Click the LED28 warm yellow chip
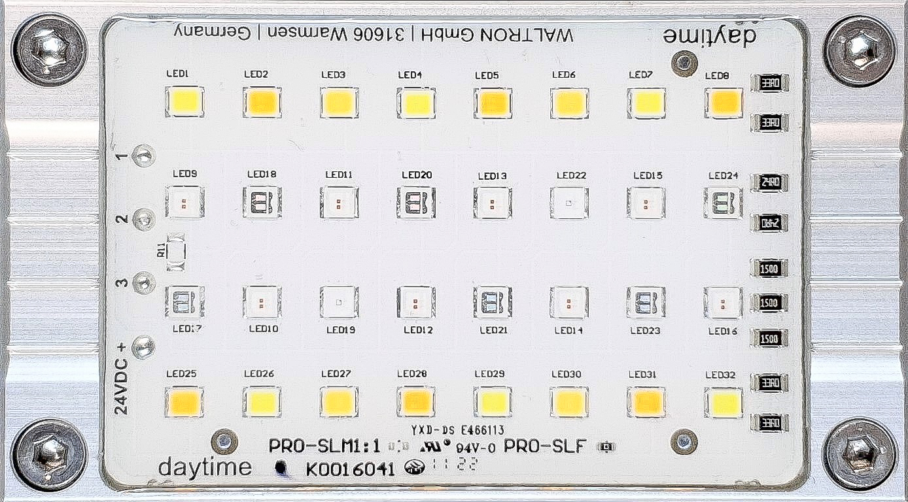 pyautogui.click(x=416, y=401)
